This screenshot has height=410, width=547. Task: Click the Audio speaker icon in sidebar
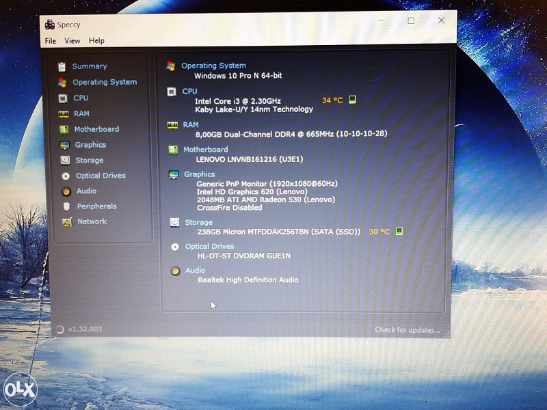coord(66,191)
